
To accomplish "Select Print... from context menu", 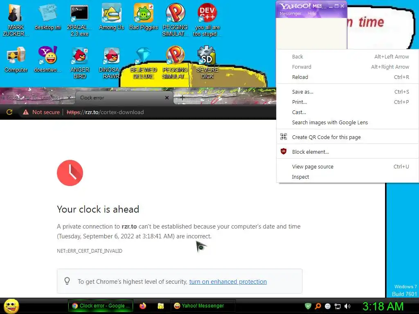I will pos(347,102).
